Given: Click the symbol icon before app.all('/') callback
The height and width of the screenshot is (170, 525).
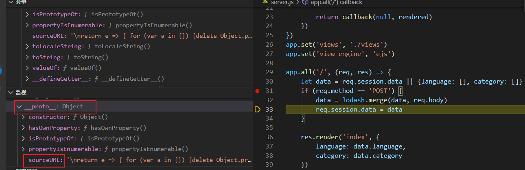Looking at the screenshot, I should click(305, 2).
